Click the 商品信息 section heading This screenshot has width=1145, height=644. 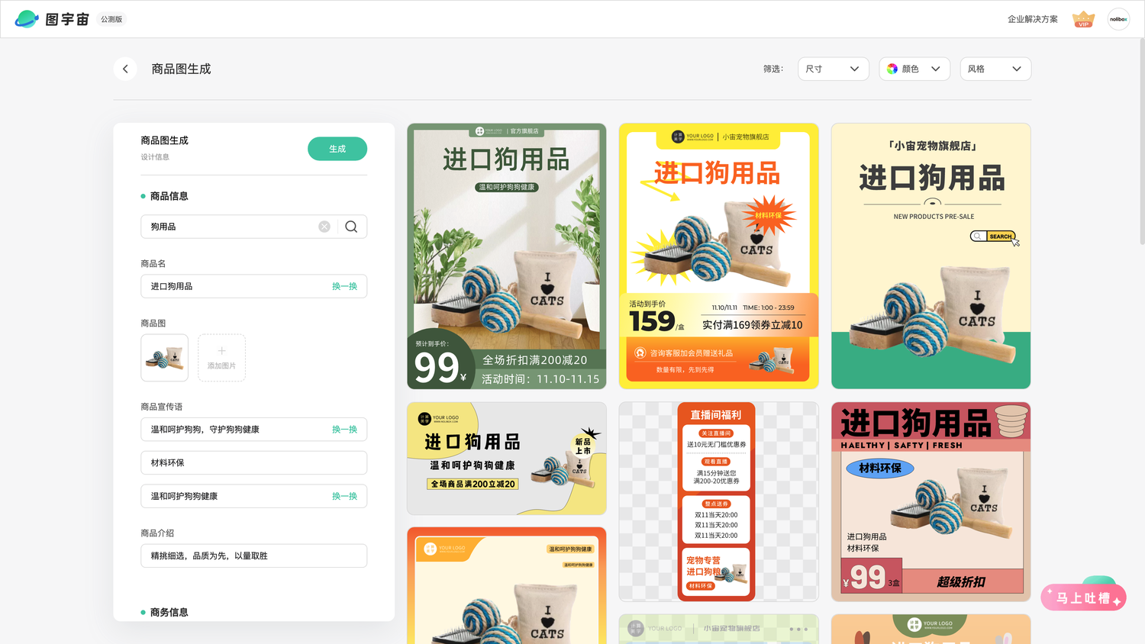pos(169,196)
